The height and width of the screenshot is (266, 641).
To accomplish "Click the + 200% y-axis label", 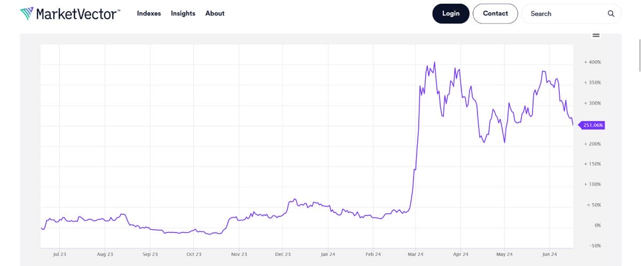I will click(592, 144).
